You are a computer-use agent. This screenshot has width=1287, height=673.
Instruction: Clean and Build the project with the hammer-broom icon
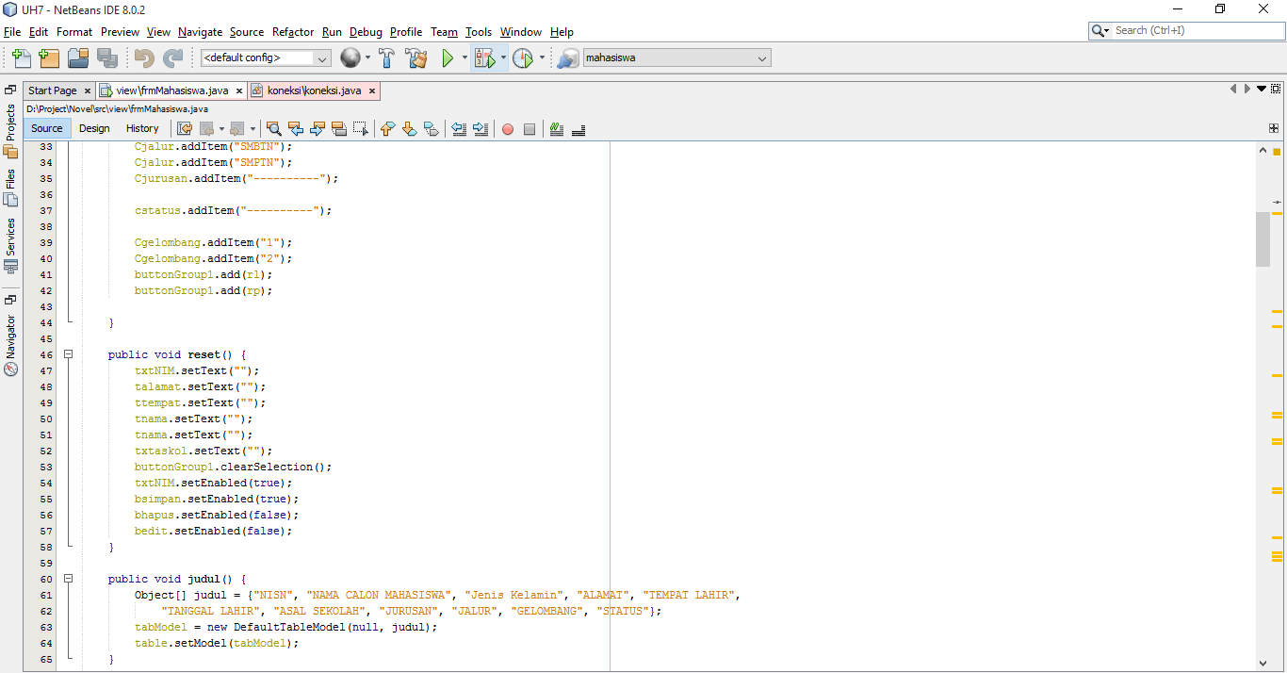(417, 57)
